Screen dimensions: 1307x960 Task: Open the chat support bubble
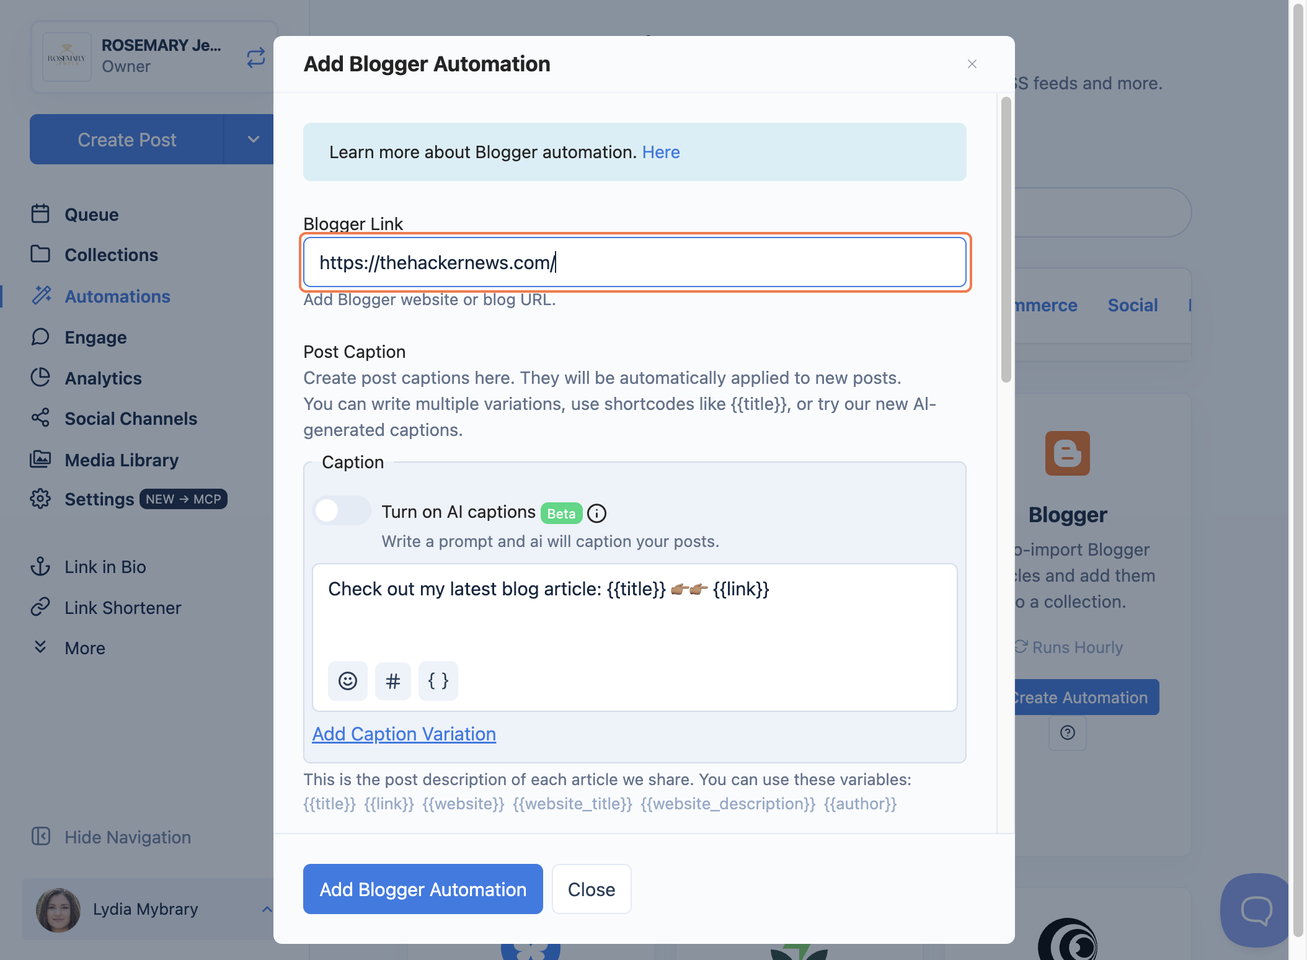[x=1256, y=910]
